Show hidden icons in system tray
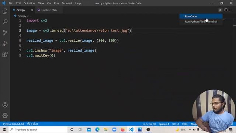This screenshot has height=133, width=236. [x=190, y=130]
